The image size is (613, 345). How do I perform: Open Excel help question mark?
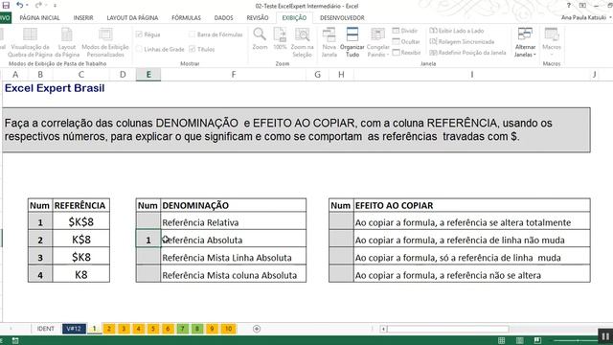(x=568, y=6)
